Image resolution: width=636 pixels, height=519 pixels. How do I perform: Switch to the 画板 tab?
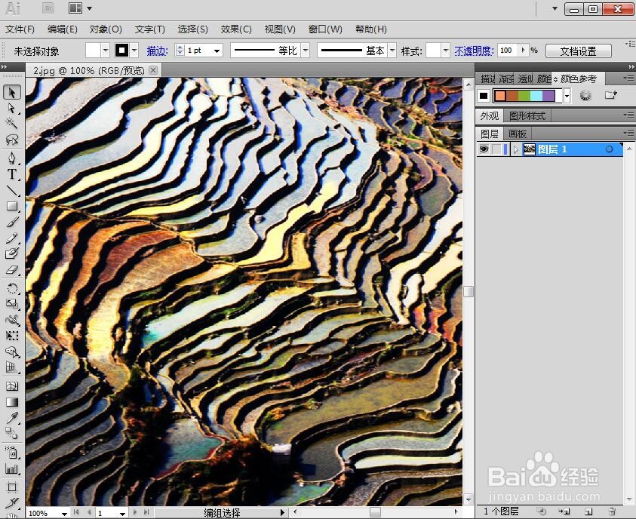pos(517,134)
